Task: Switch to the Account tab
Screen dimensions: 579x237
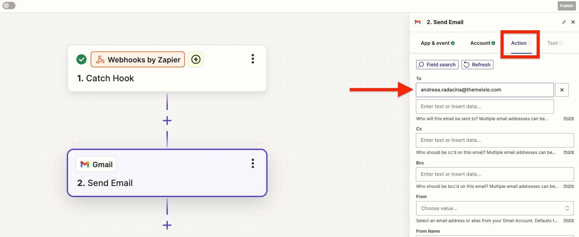Action: coord(482,43)
